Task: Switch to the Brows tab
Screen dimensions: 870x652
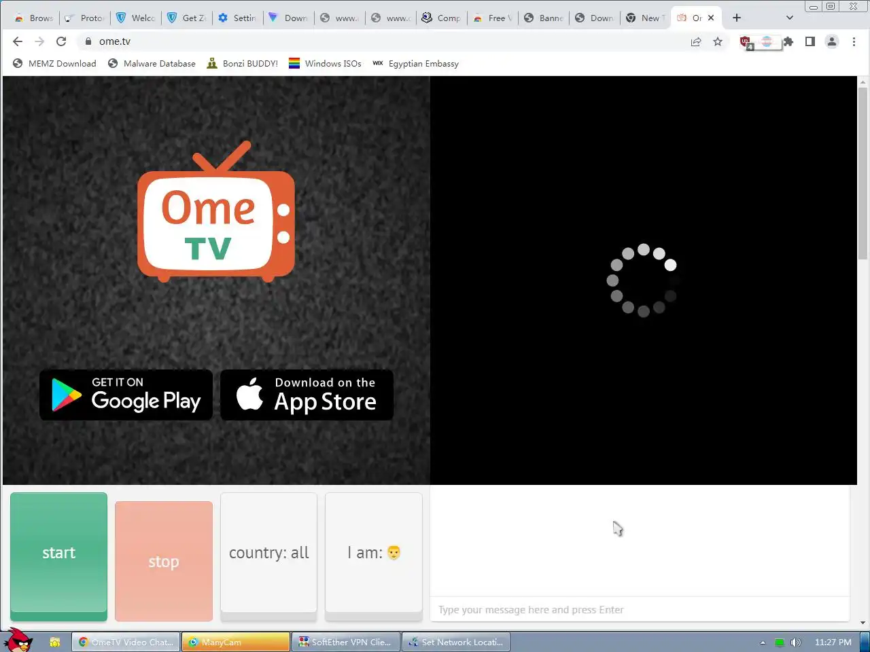Action: coord(34,18)
